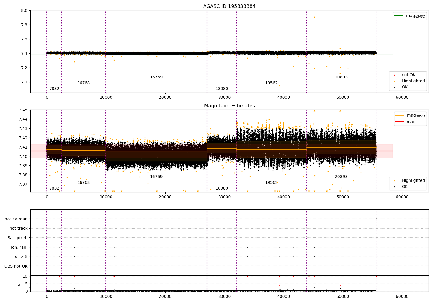The width and height of the screenshot is (433, 303).
Task: Click OBSID label 18080 in the AGASC plot
Action: (x=222, y=89)
